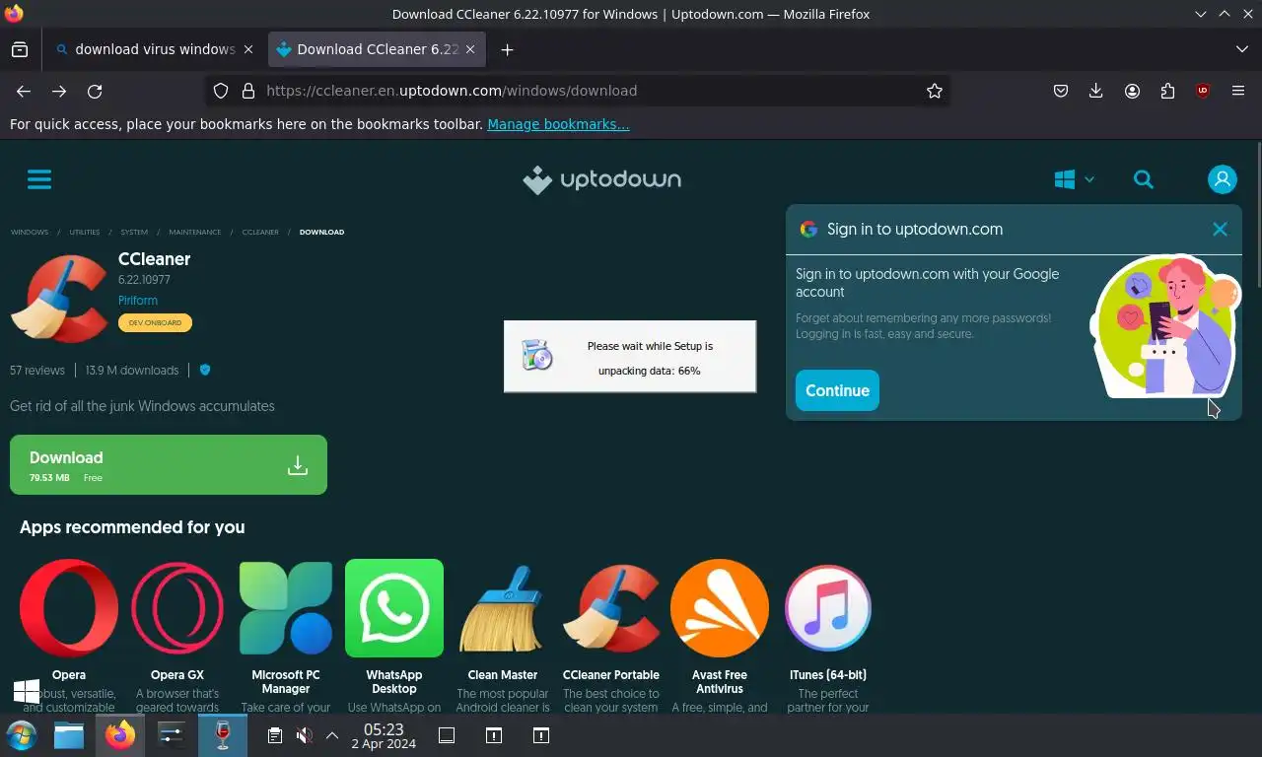Open the Clean Master app icon
The height and width of the screenshot is (757, 1262).
coord(503,608)
